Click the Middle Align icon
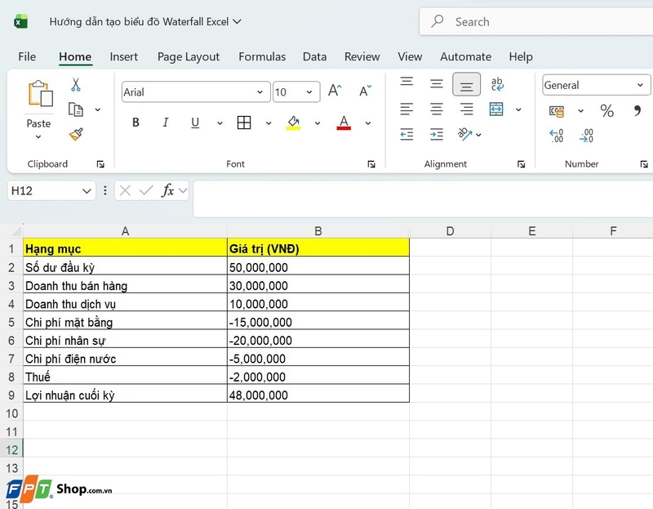This screenshot has width=653, height=509. click(437, 84)
